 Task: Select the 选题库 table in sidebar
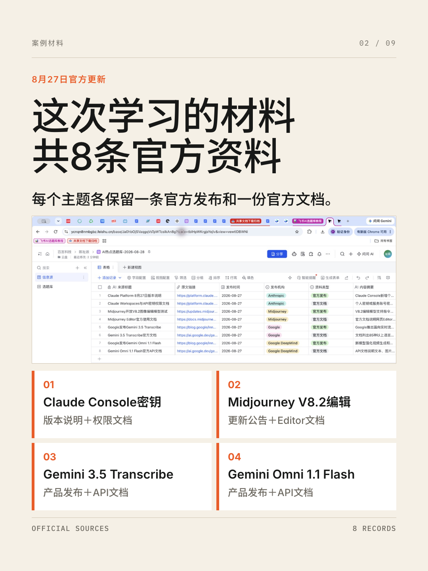point(61,286)
